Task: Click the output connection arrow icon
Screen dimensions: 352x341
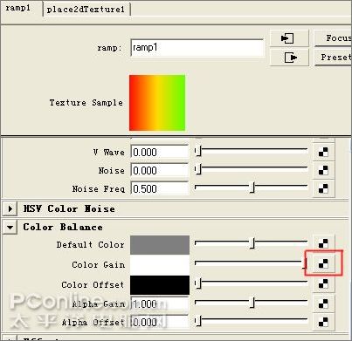Action: [289, 58]
